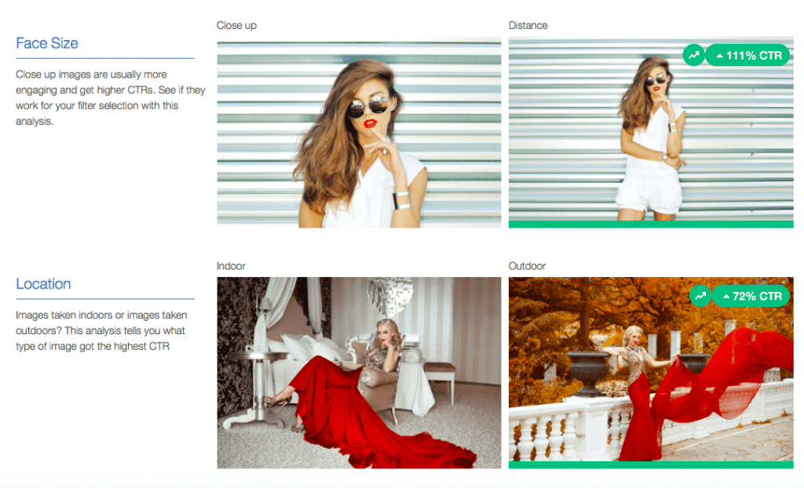The image size is (804, 488).
Task: Click the text 'Images taken indoors or images taken'
Action: click(101, 315)
